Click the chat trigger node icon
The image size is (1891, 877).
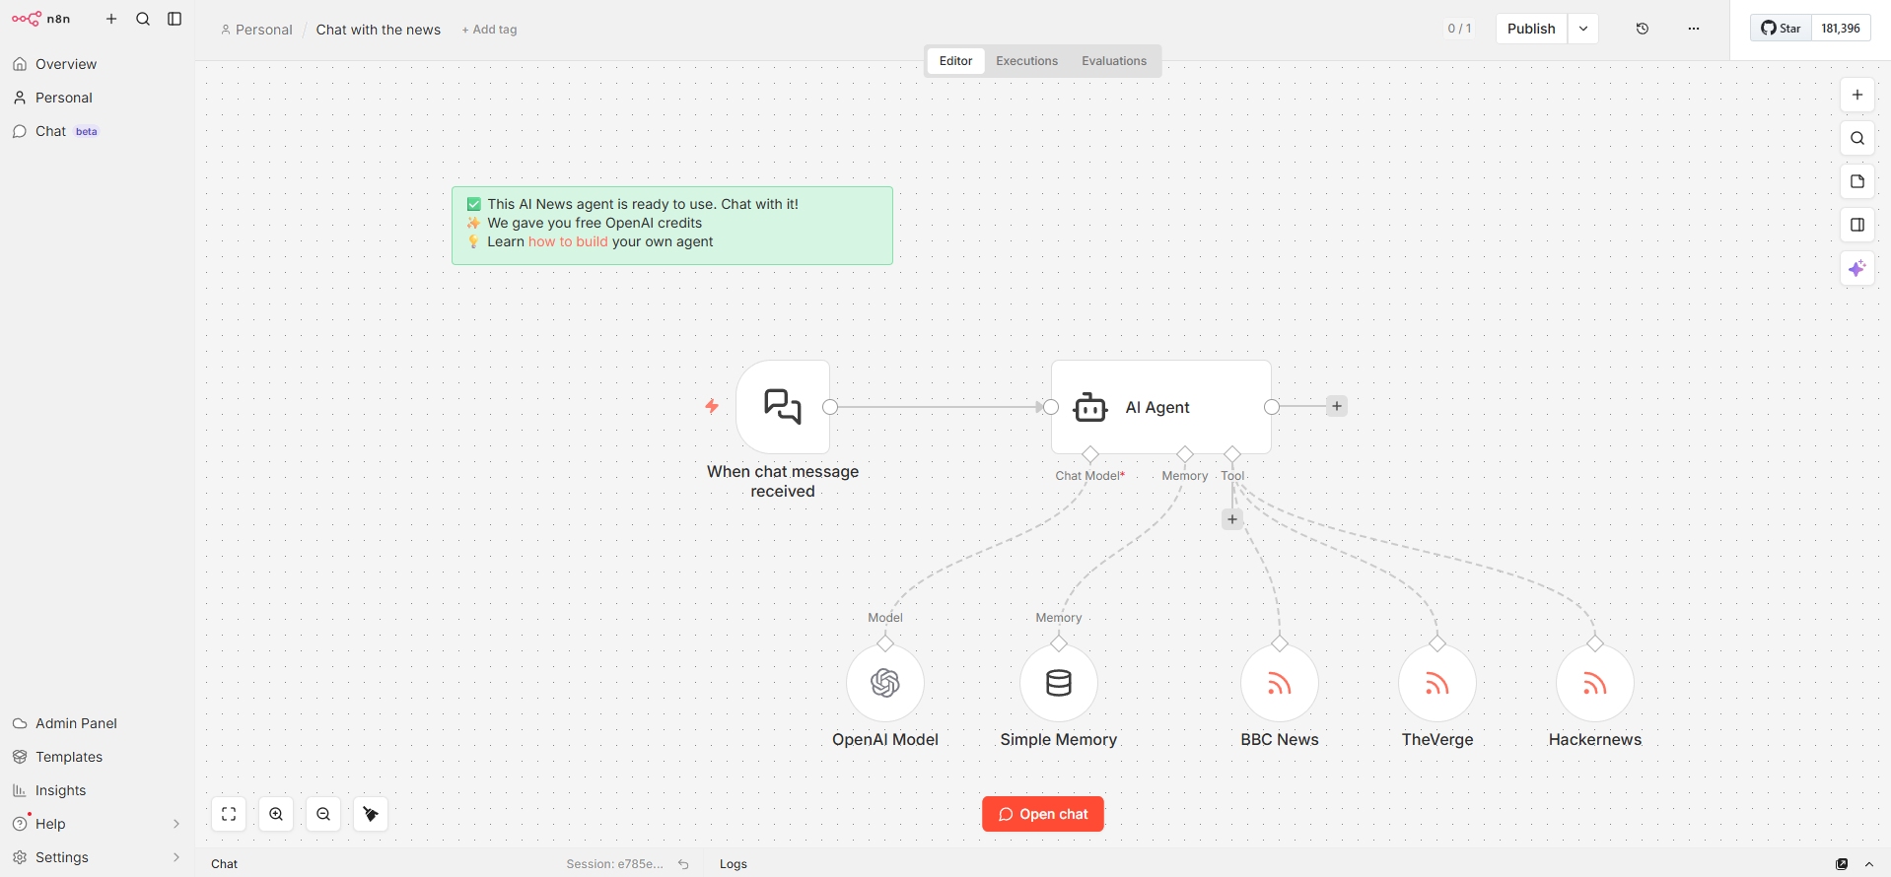pyautogui.click(x=783, y=407)
